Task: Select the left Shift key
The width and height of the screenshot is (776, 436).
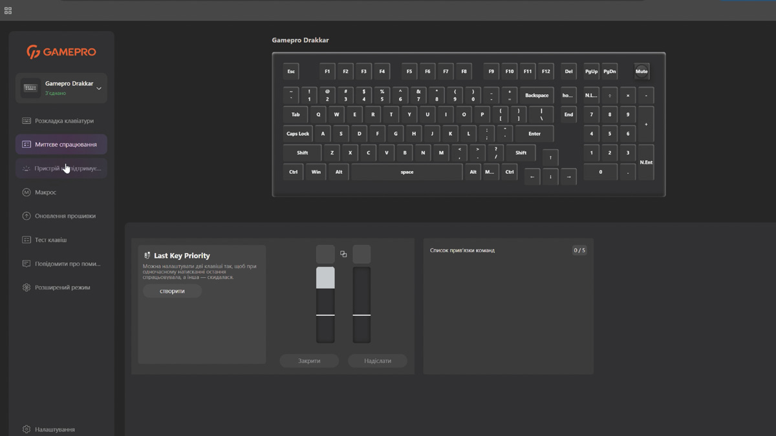Action: [x=302, y=153]
